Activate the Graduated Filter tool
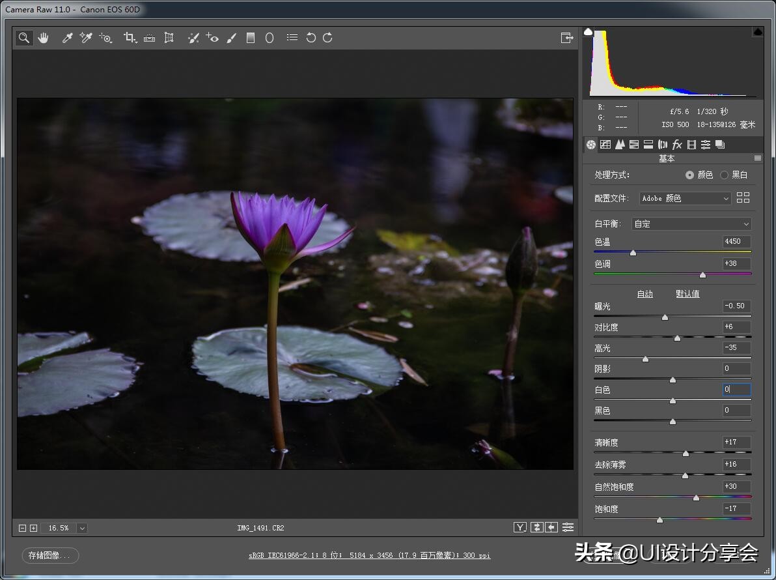 (251, 38)
